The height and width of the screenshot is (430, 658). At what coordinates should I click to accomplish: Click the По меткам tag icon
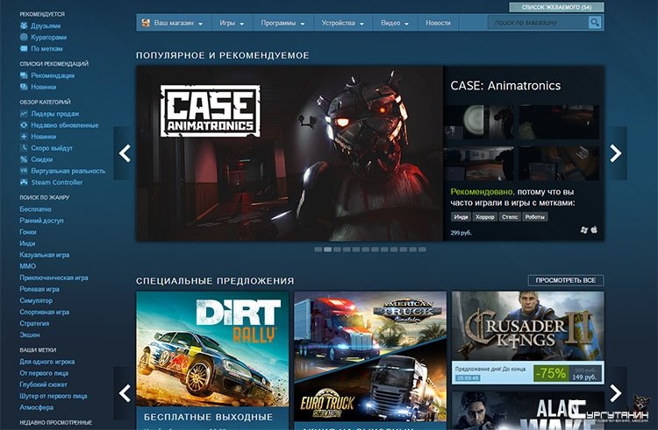click(x=24, y=48)
